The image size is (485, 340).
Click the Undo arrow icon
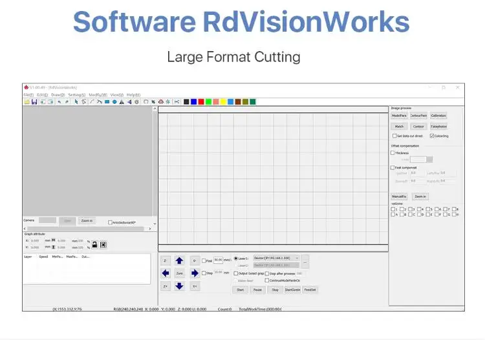point(59,101)
